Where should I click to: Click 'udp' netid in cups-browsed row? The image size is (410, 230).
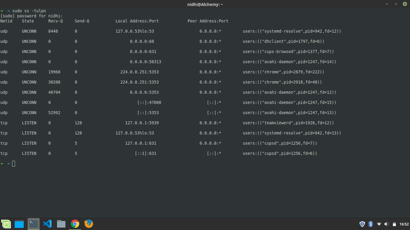(x=4, y=52)
